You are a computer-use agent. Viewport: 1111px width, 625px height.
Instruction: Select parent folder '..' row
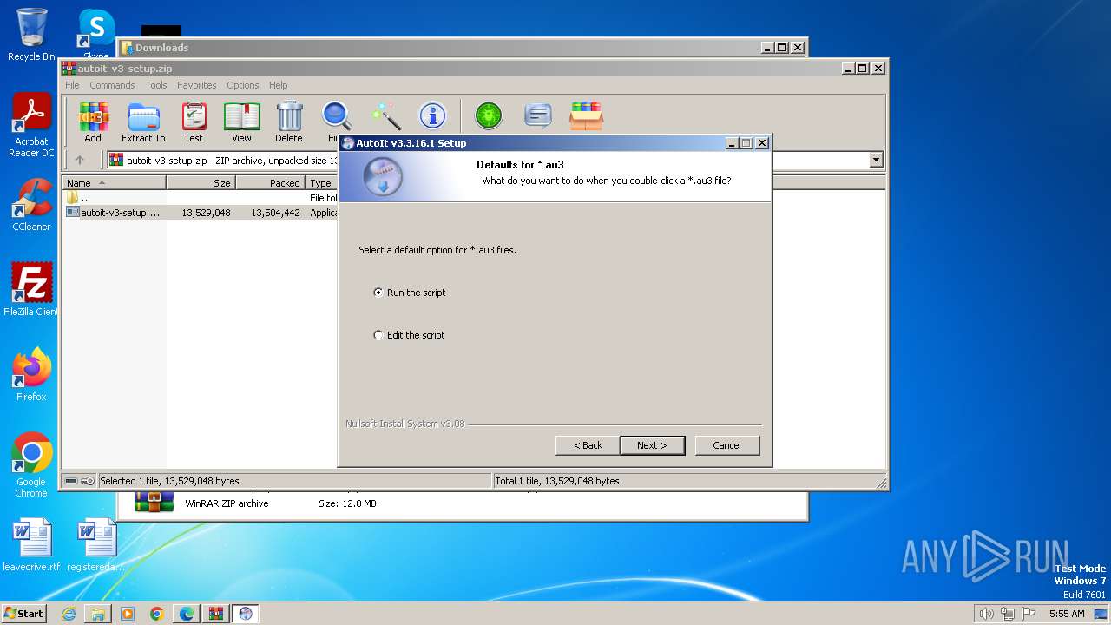point(201,198)
